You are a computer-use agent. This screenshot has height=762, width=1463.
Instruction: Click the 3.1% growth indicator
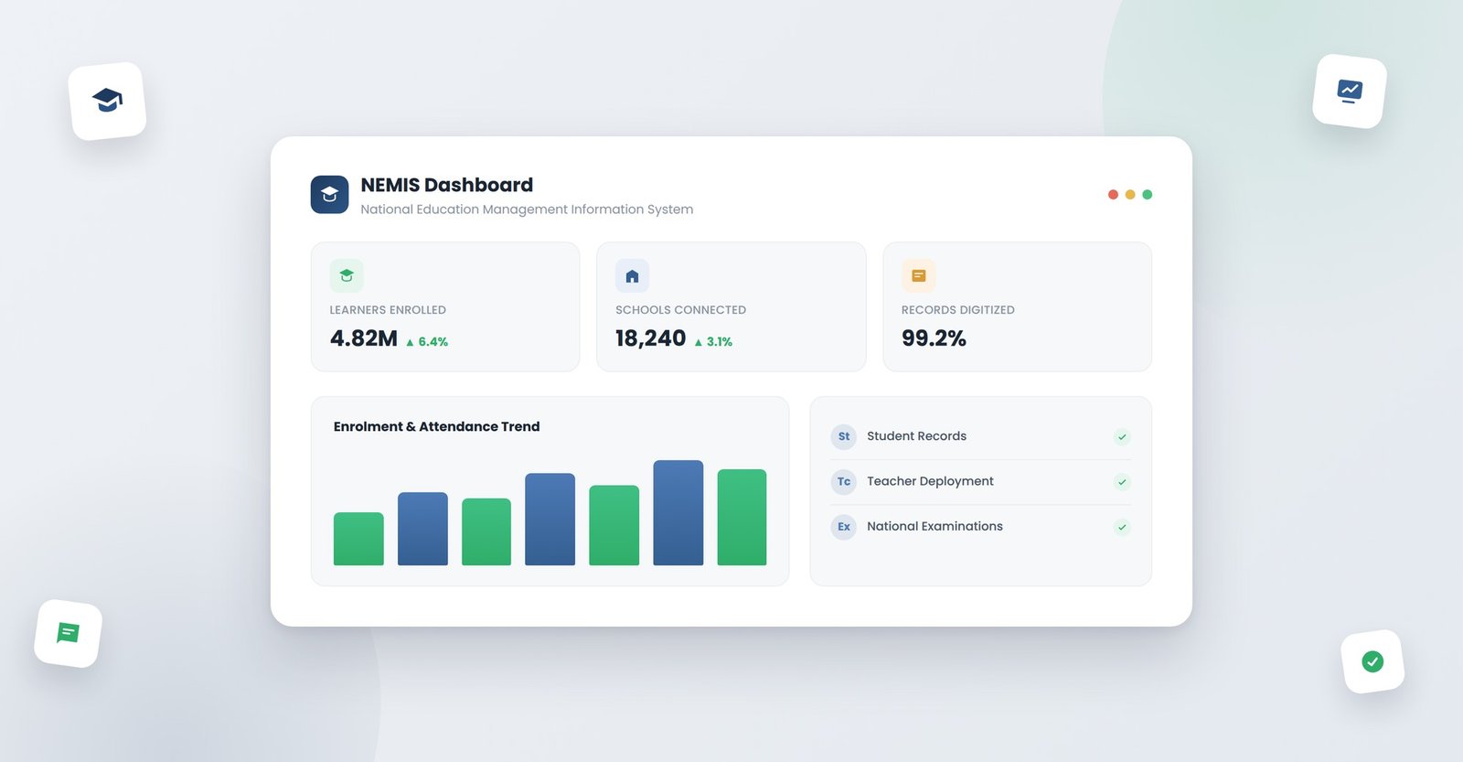point(713,342)
